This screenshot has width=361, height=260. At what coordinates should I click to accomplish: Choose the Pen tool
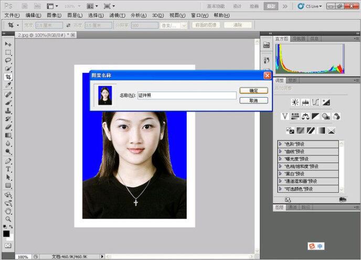click(x=8, y=160)
